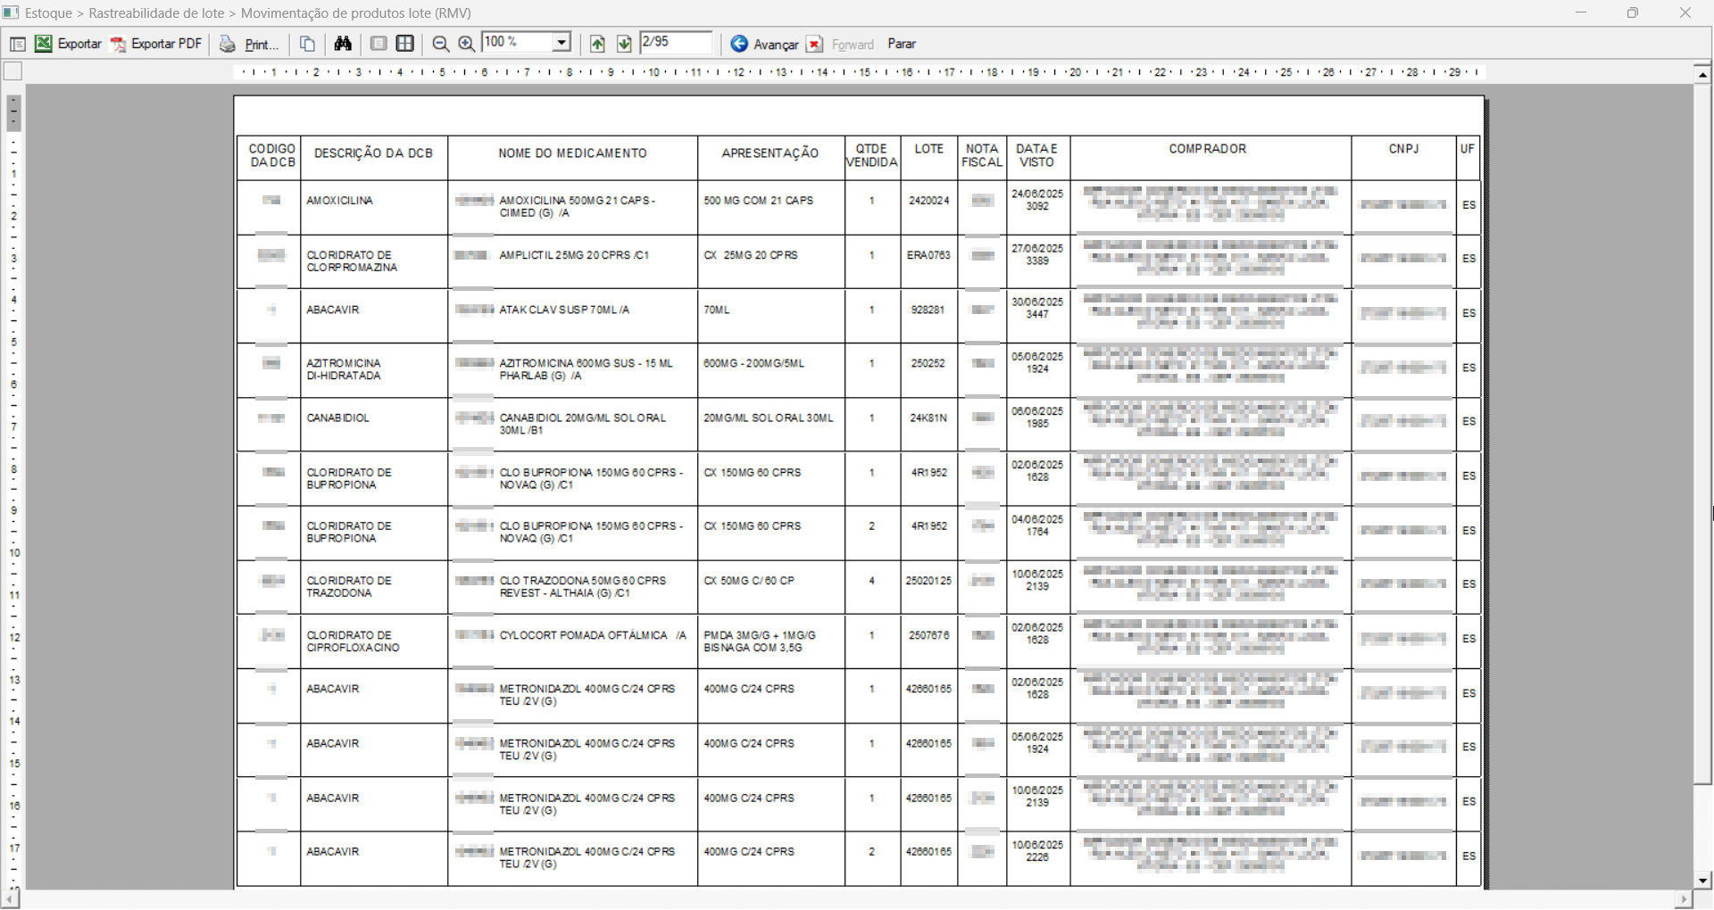This screenshot has width=1714, height=910.
Task: Click the horizontal scrollbar right arrow
Action: 1684,899
